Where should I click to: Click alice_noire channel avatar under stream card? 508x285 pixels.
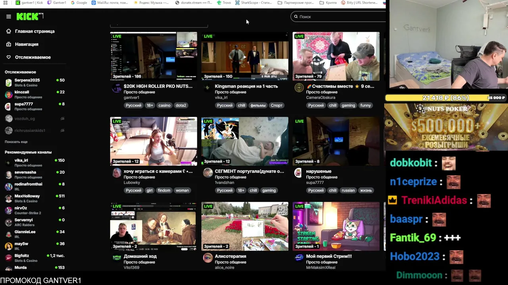[208, 258]
